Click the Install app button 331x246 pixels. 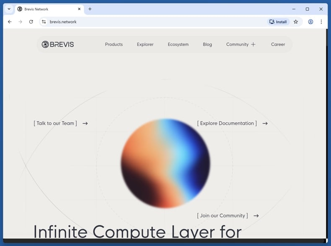(278, 22)
